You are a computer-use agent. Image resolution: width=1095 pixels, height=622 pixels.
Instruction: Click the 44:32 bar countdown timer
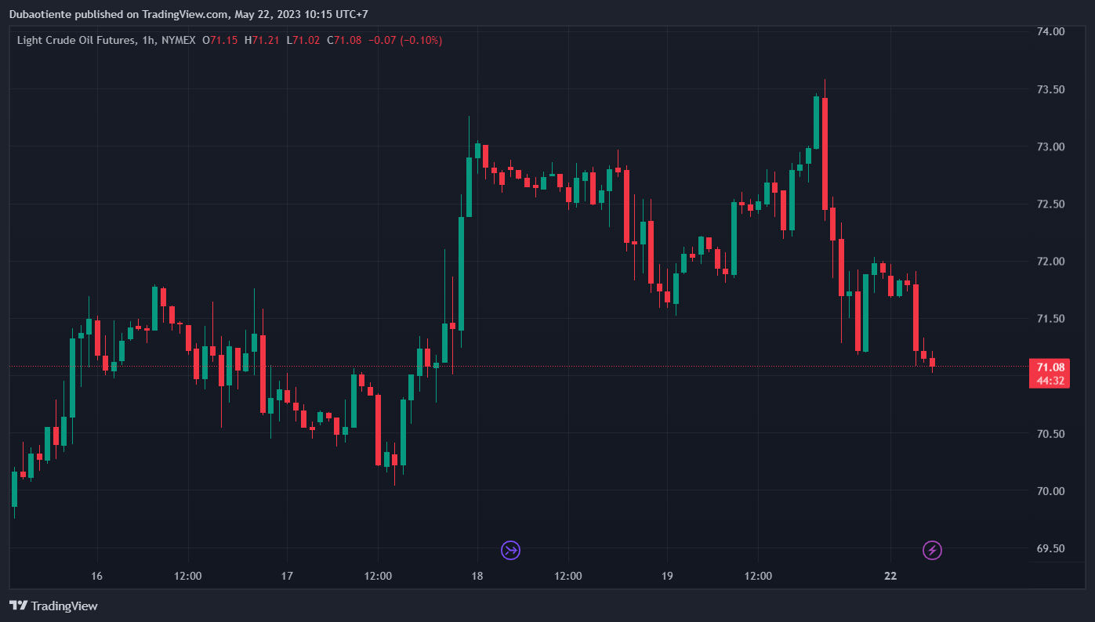tap(1050, 381)
